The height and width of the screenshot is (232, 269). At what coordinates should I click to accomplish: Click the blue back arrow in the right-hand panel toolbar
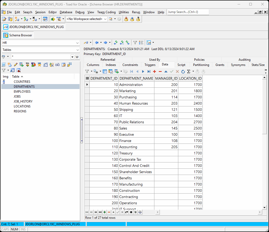[97, 43]
